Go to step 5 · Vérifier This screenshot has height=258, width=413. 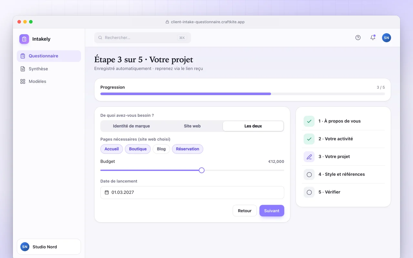(343, 192)
